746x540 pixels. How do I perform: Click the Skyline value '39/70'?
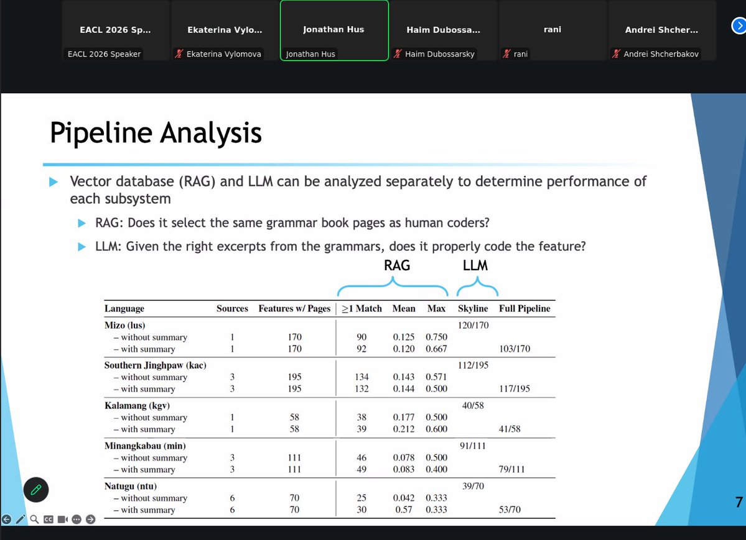[473, 486]
